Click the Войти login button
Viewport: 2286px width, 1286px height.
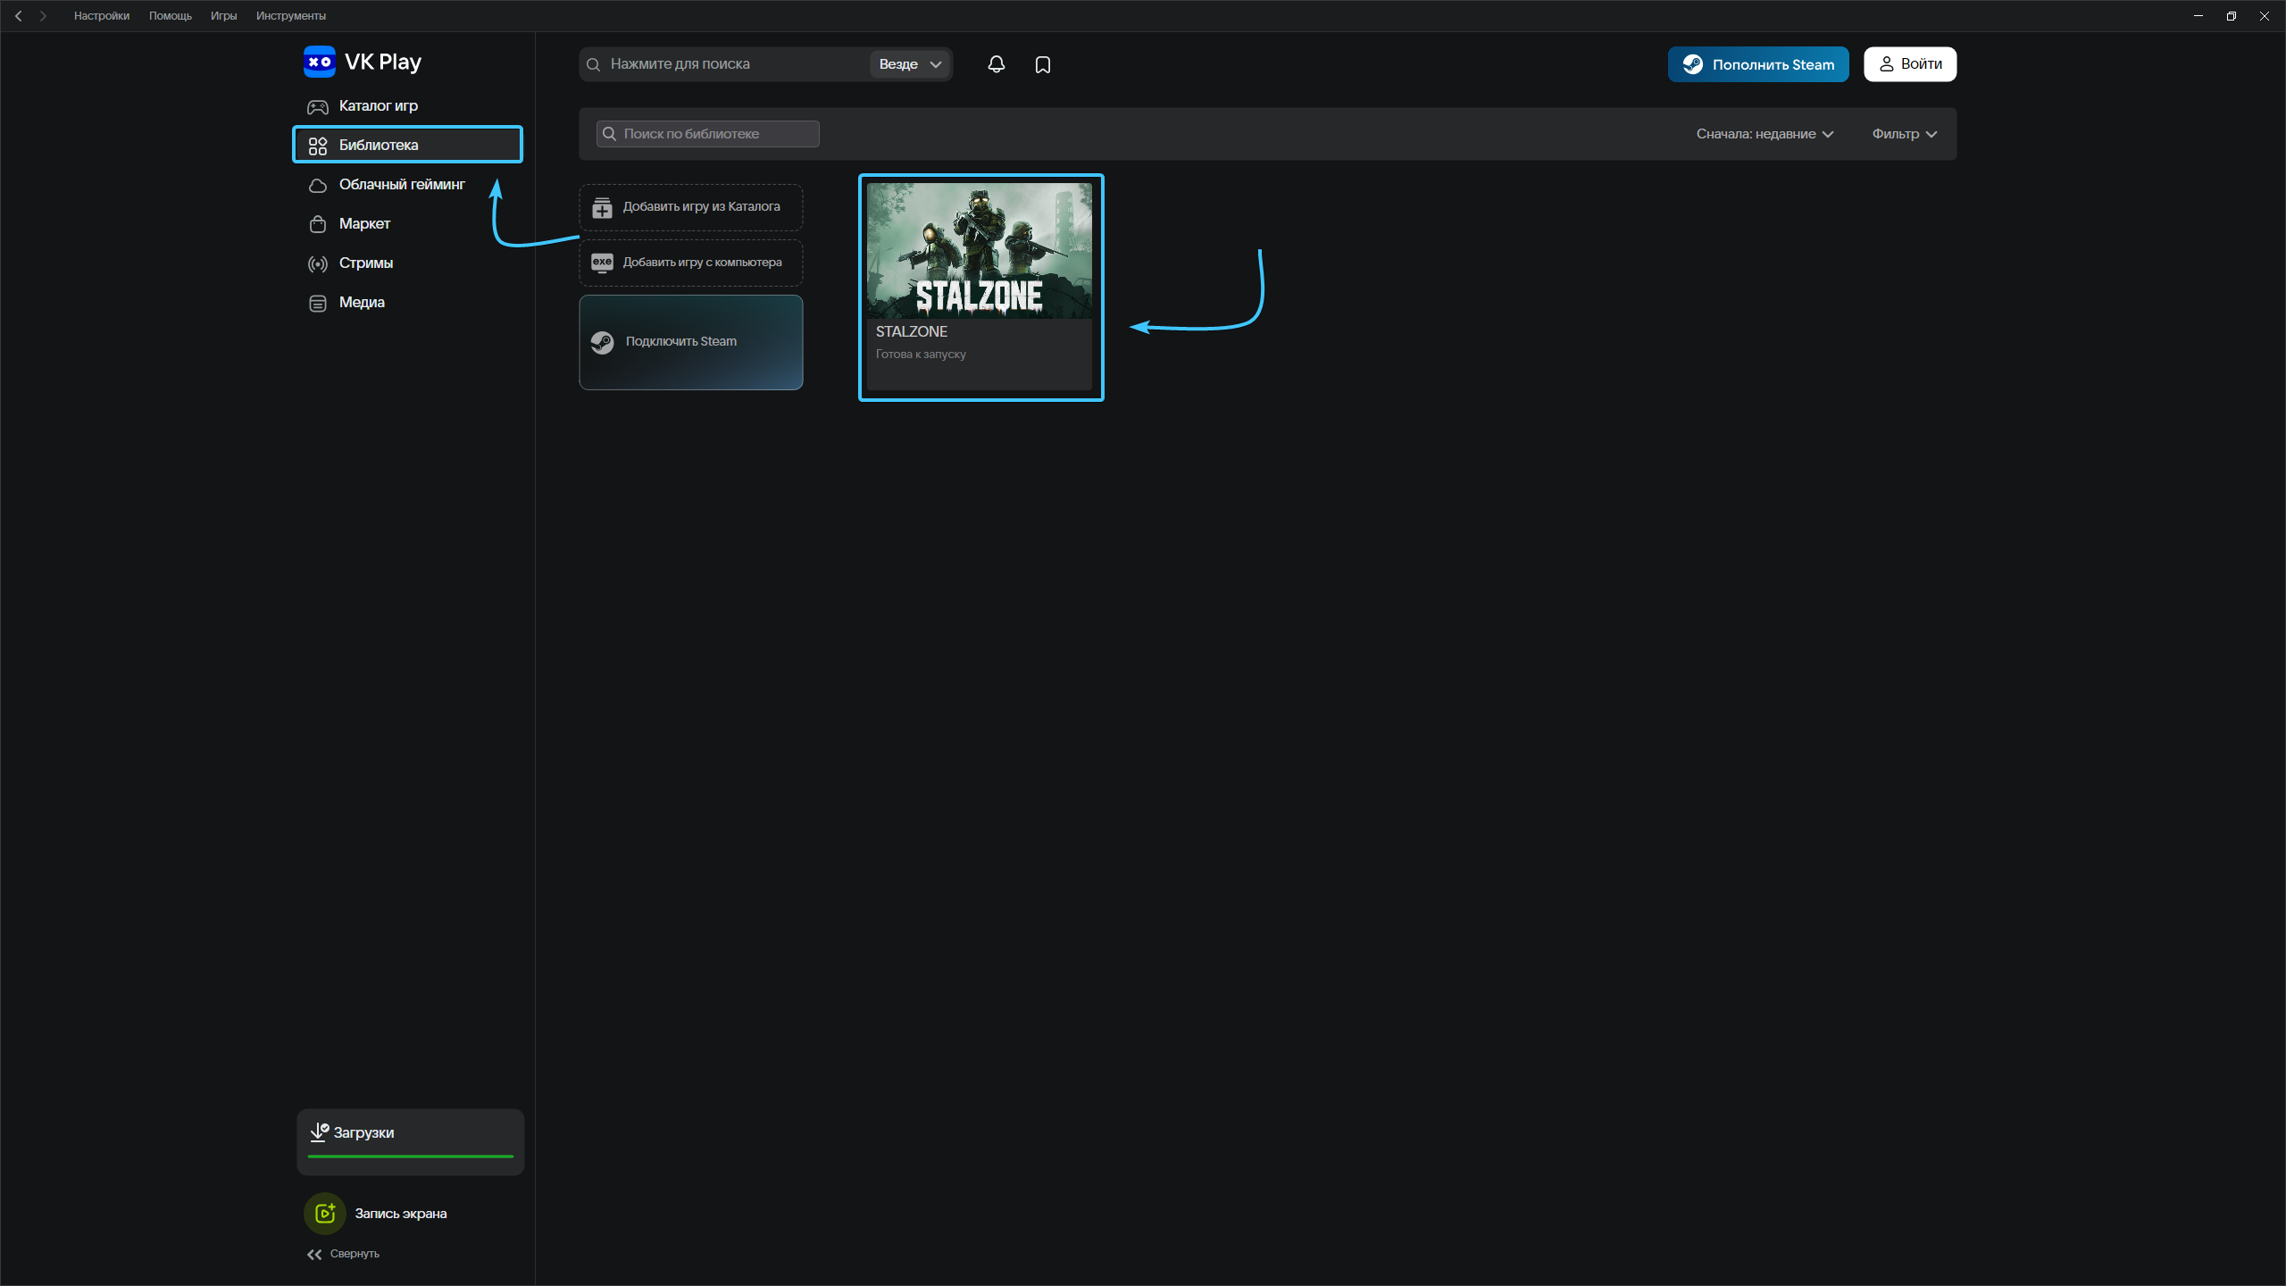click(1910, 64)
